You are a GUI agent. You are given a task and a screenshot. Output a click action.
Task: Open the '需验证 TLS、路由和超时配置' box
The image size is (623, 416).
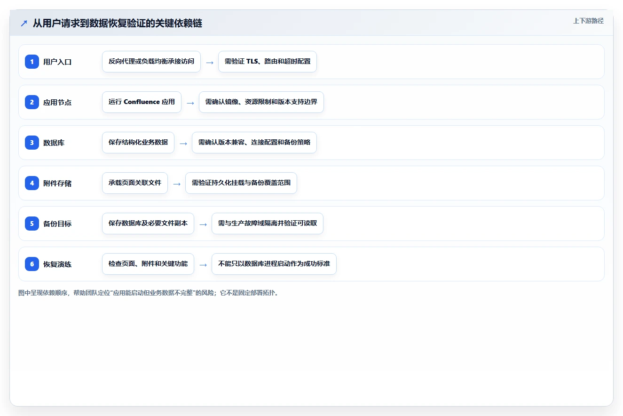(268, 62)
